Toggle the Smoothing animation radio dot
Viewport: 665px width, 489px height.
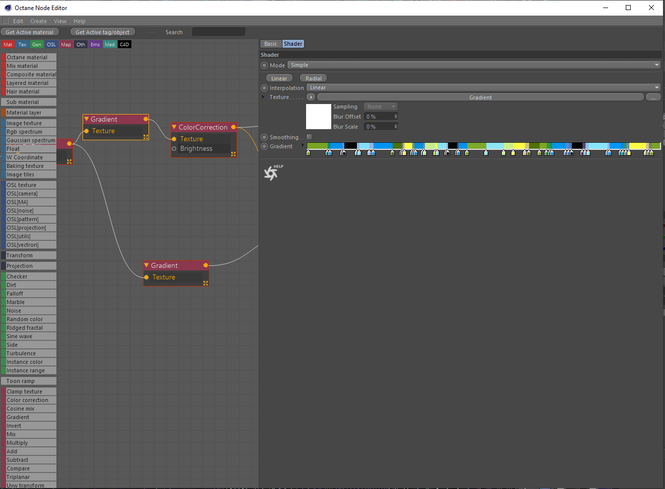[264, 137]
